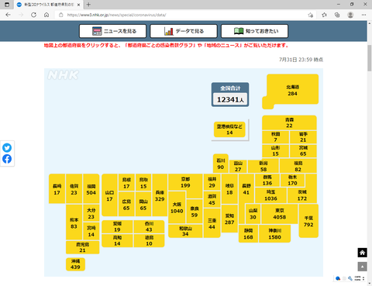Select Wakayama tile showing 34
The image size is (372, 286).
(x=185, y=231)
